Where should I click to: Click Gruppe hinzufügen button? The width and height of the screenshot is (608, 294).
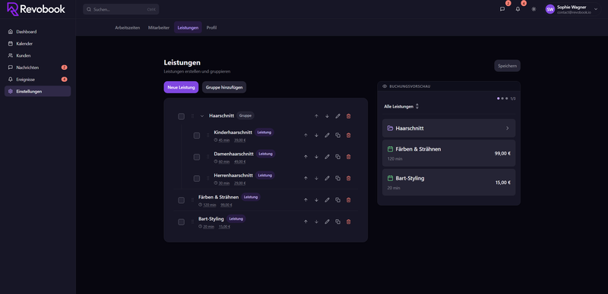224,87
